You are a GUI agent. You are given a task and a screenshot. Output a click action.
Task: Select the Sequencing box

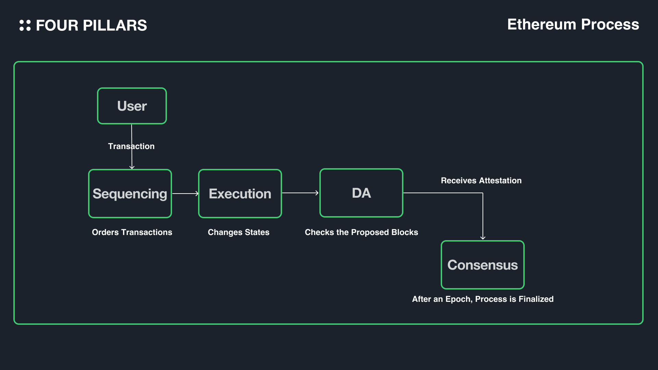tap(130, 194)
